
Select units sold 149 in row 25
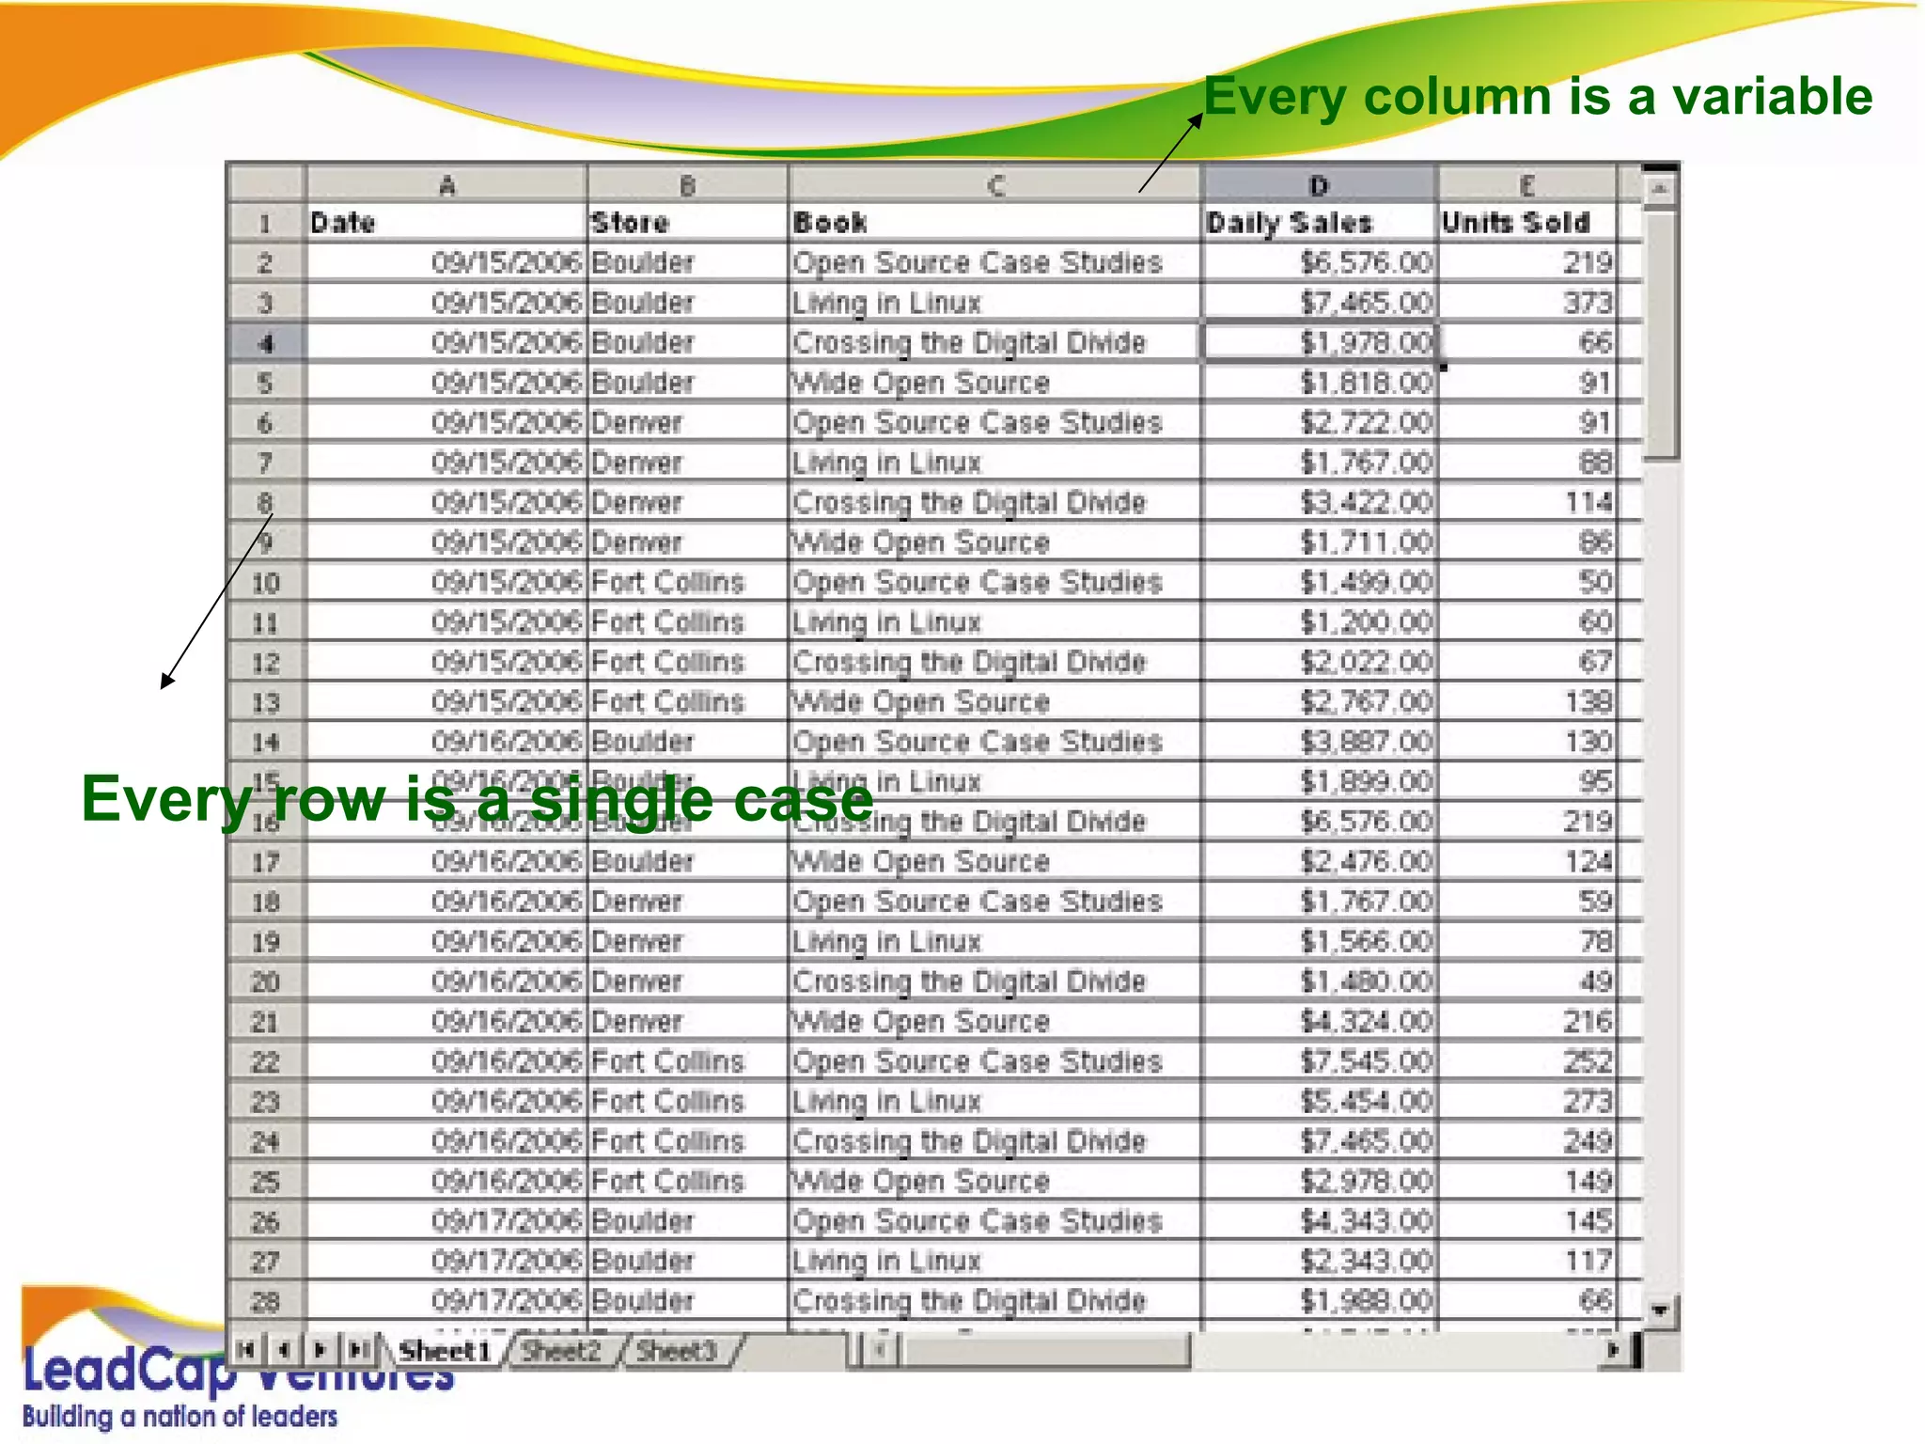[x=1526, y=1181]
